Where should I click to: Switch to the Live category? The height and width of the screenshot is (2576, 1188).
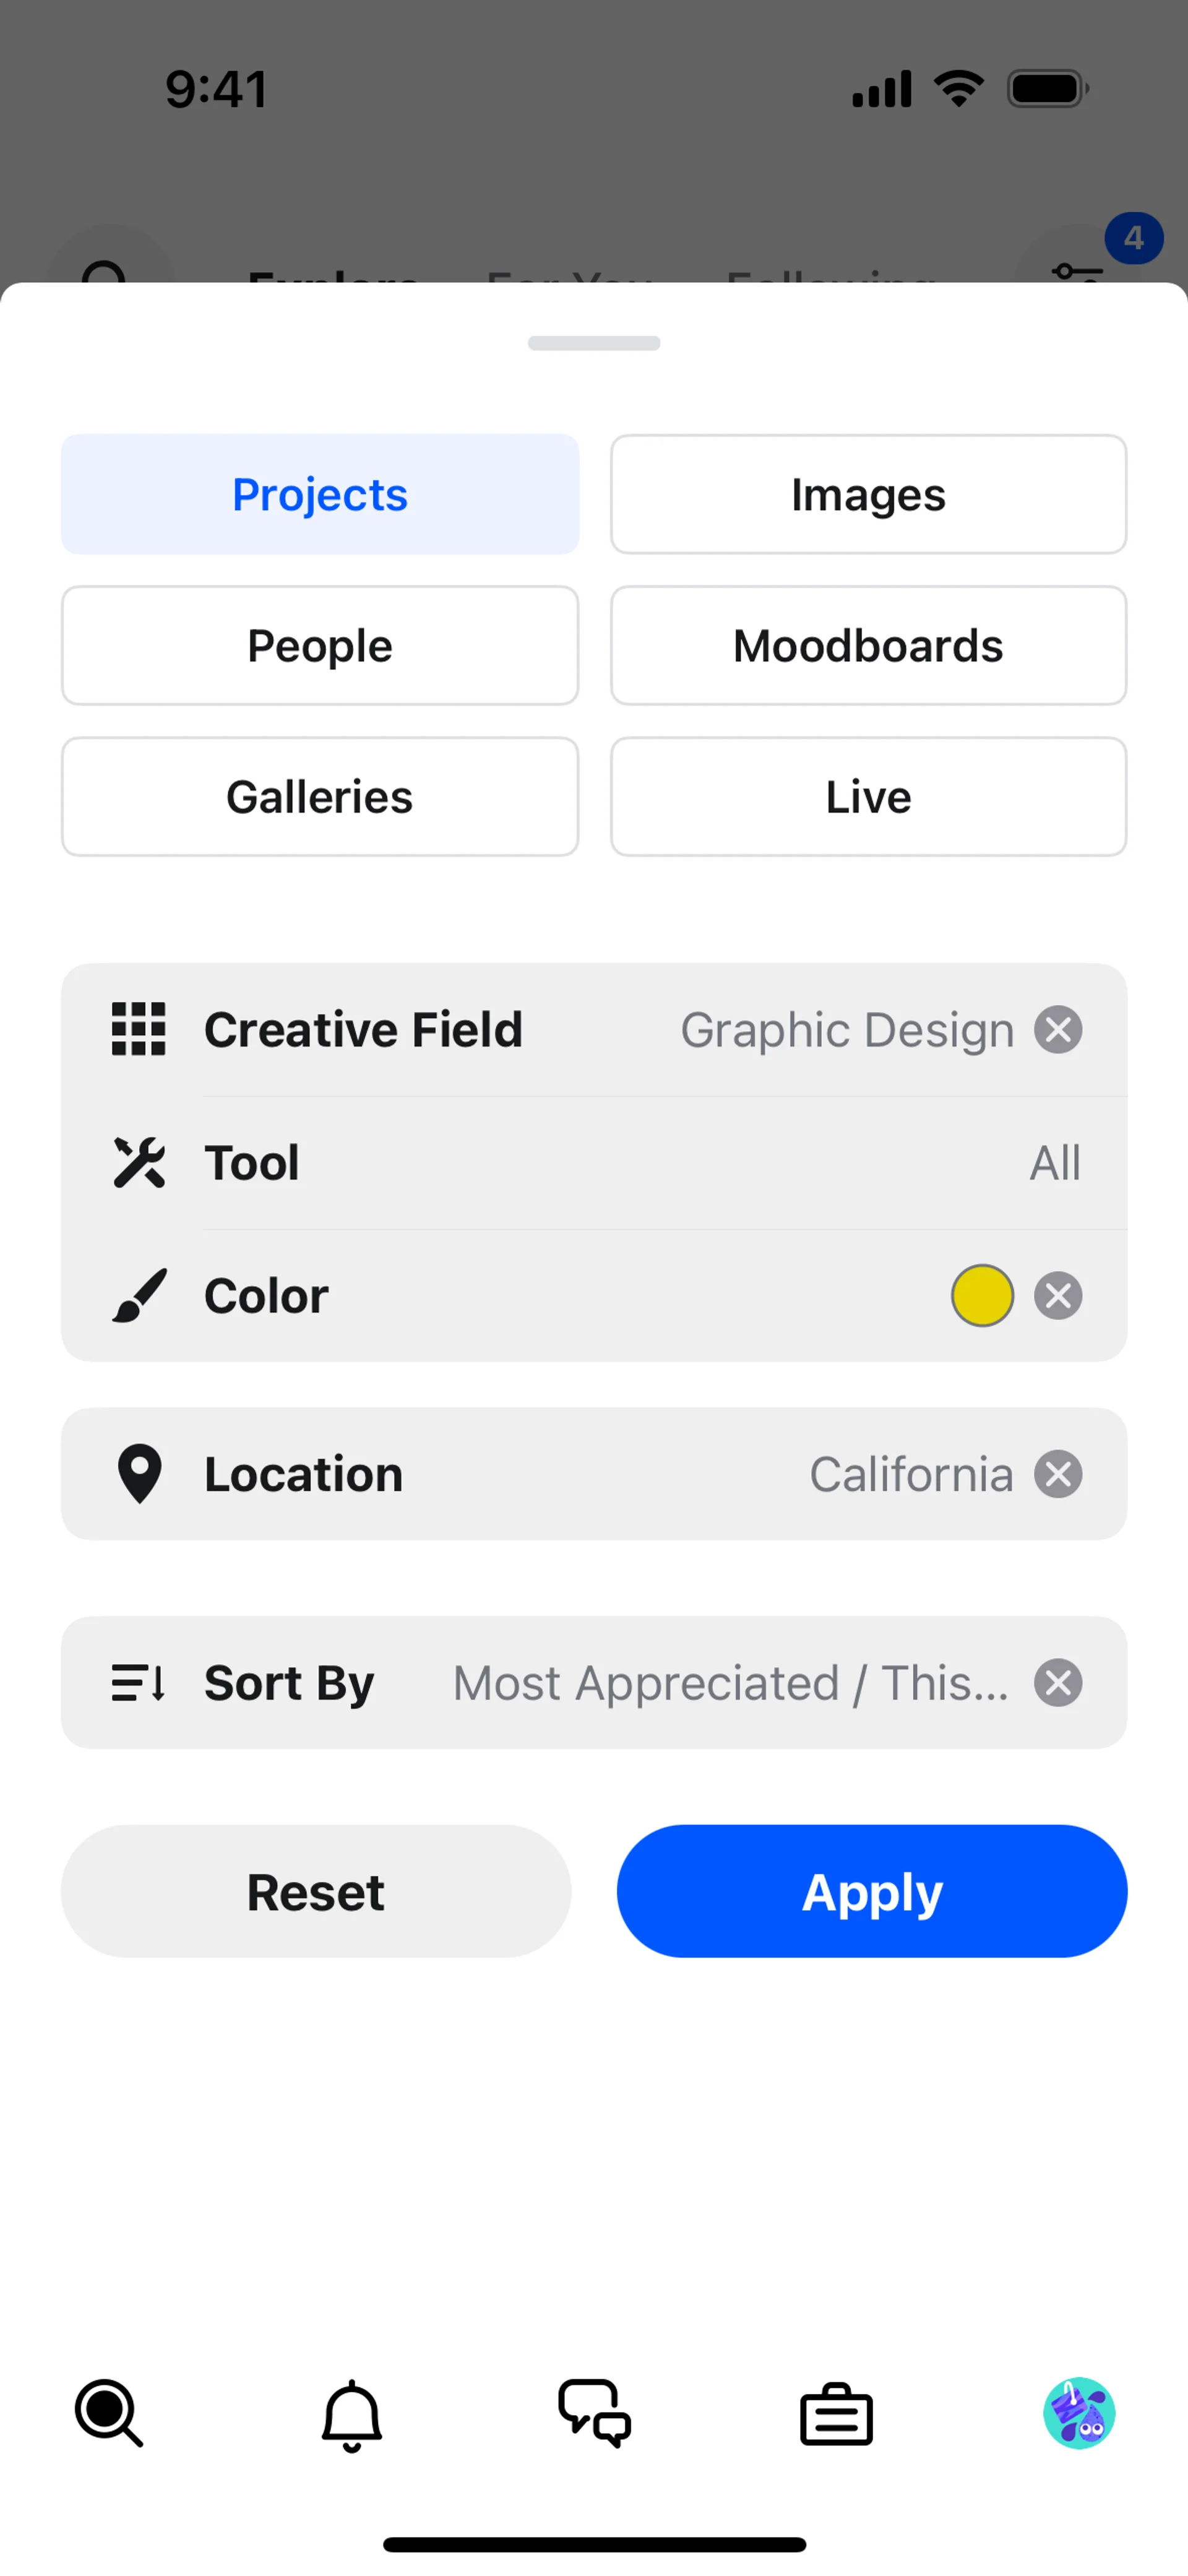(x=868, y=797)
